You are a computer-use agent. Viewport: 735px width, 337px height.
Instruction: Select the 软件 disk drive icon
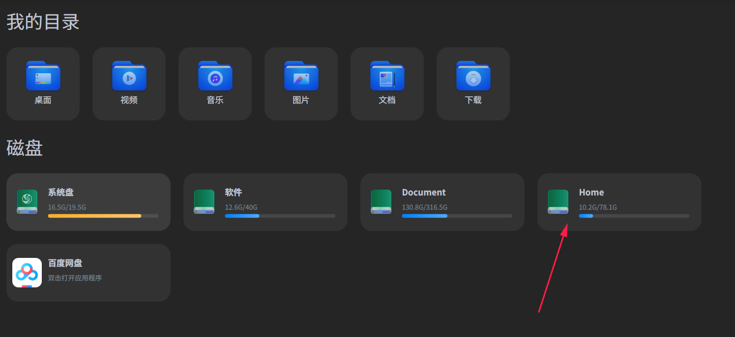204,202
